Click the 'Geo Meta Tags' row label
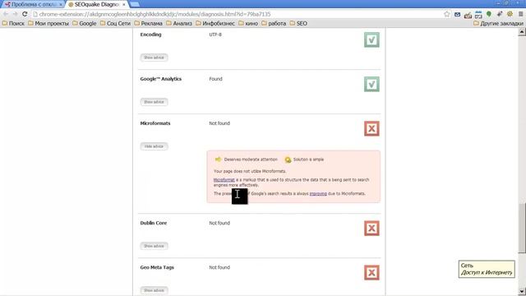The image size is (526, 296). pos(157,267)
